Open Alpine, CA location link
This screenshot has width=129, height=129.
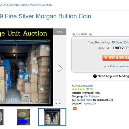[x=90, y=104]
